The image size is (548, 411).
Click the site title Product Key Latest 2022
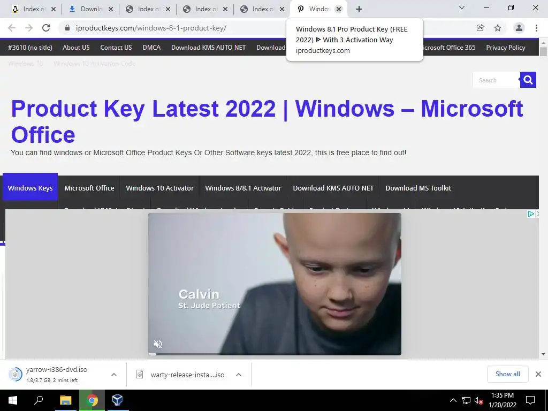pyautogui.click(x=267, y=121)
